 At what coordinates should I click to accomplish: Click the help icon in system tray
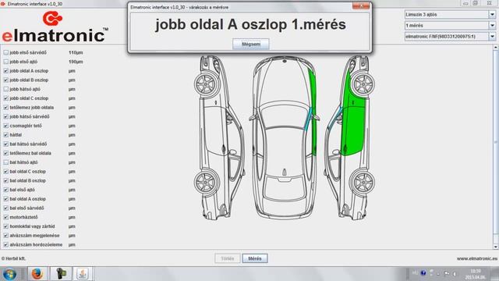(423, 273)
